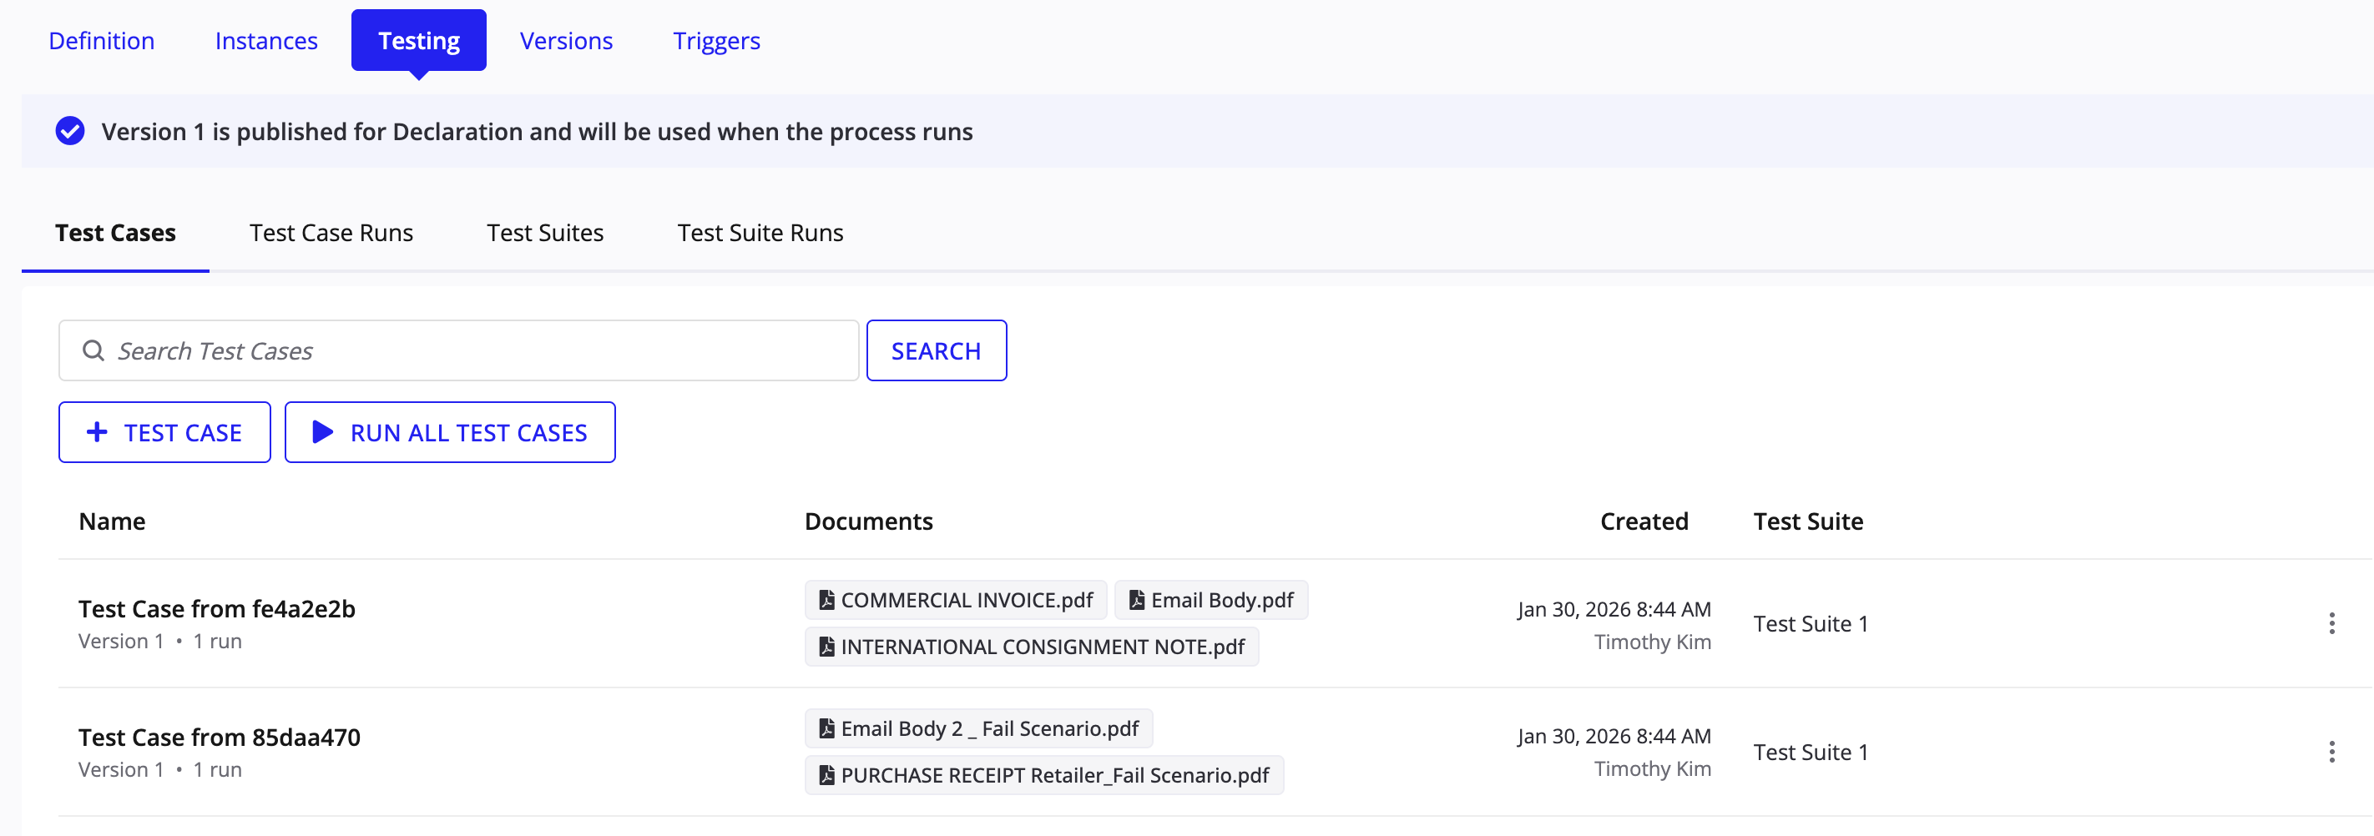Viewport: 2374px width, 836px height.
Task: Switch to the Instances tab
Action: click(x=266, y=41)
